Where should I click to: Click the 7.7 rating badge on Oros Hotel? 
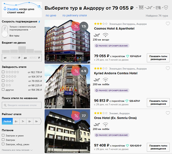(x=84, y=116)
